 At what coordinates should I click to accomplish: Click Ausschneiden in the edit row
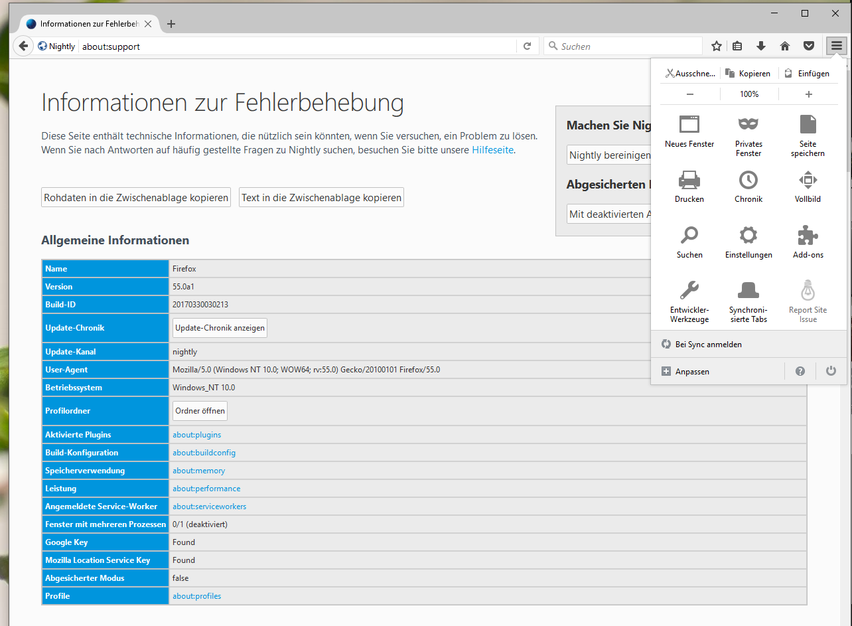689,74
